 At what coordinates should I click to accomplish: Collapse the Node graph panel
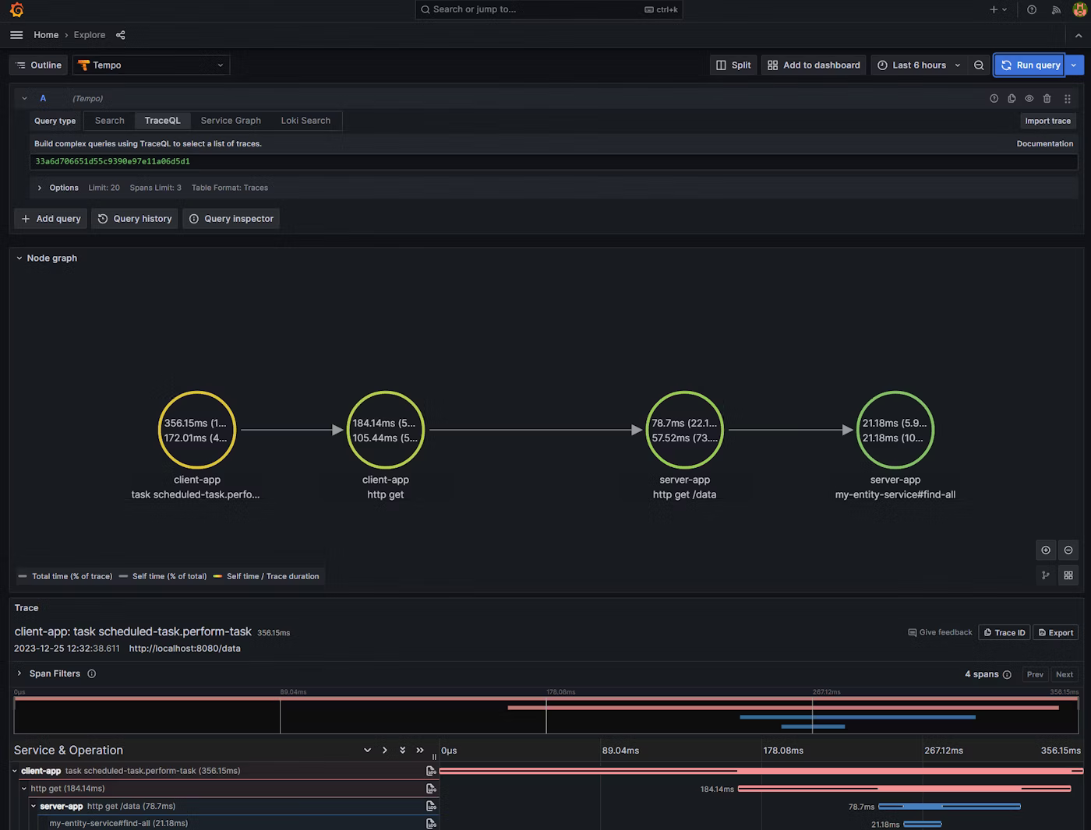(x=19, y=258)
